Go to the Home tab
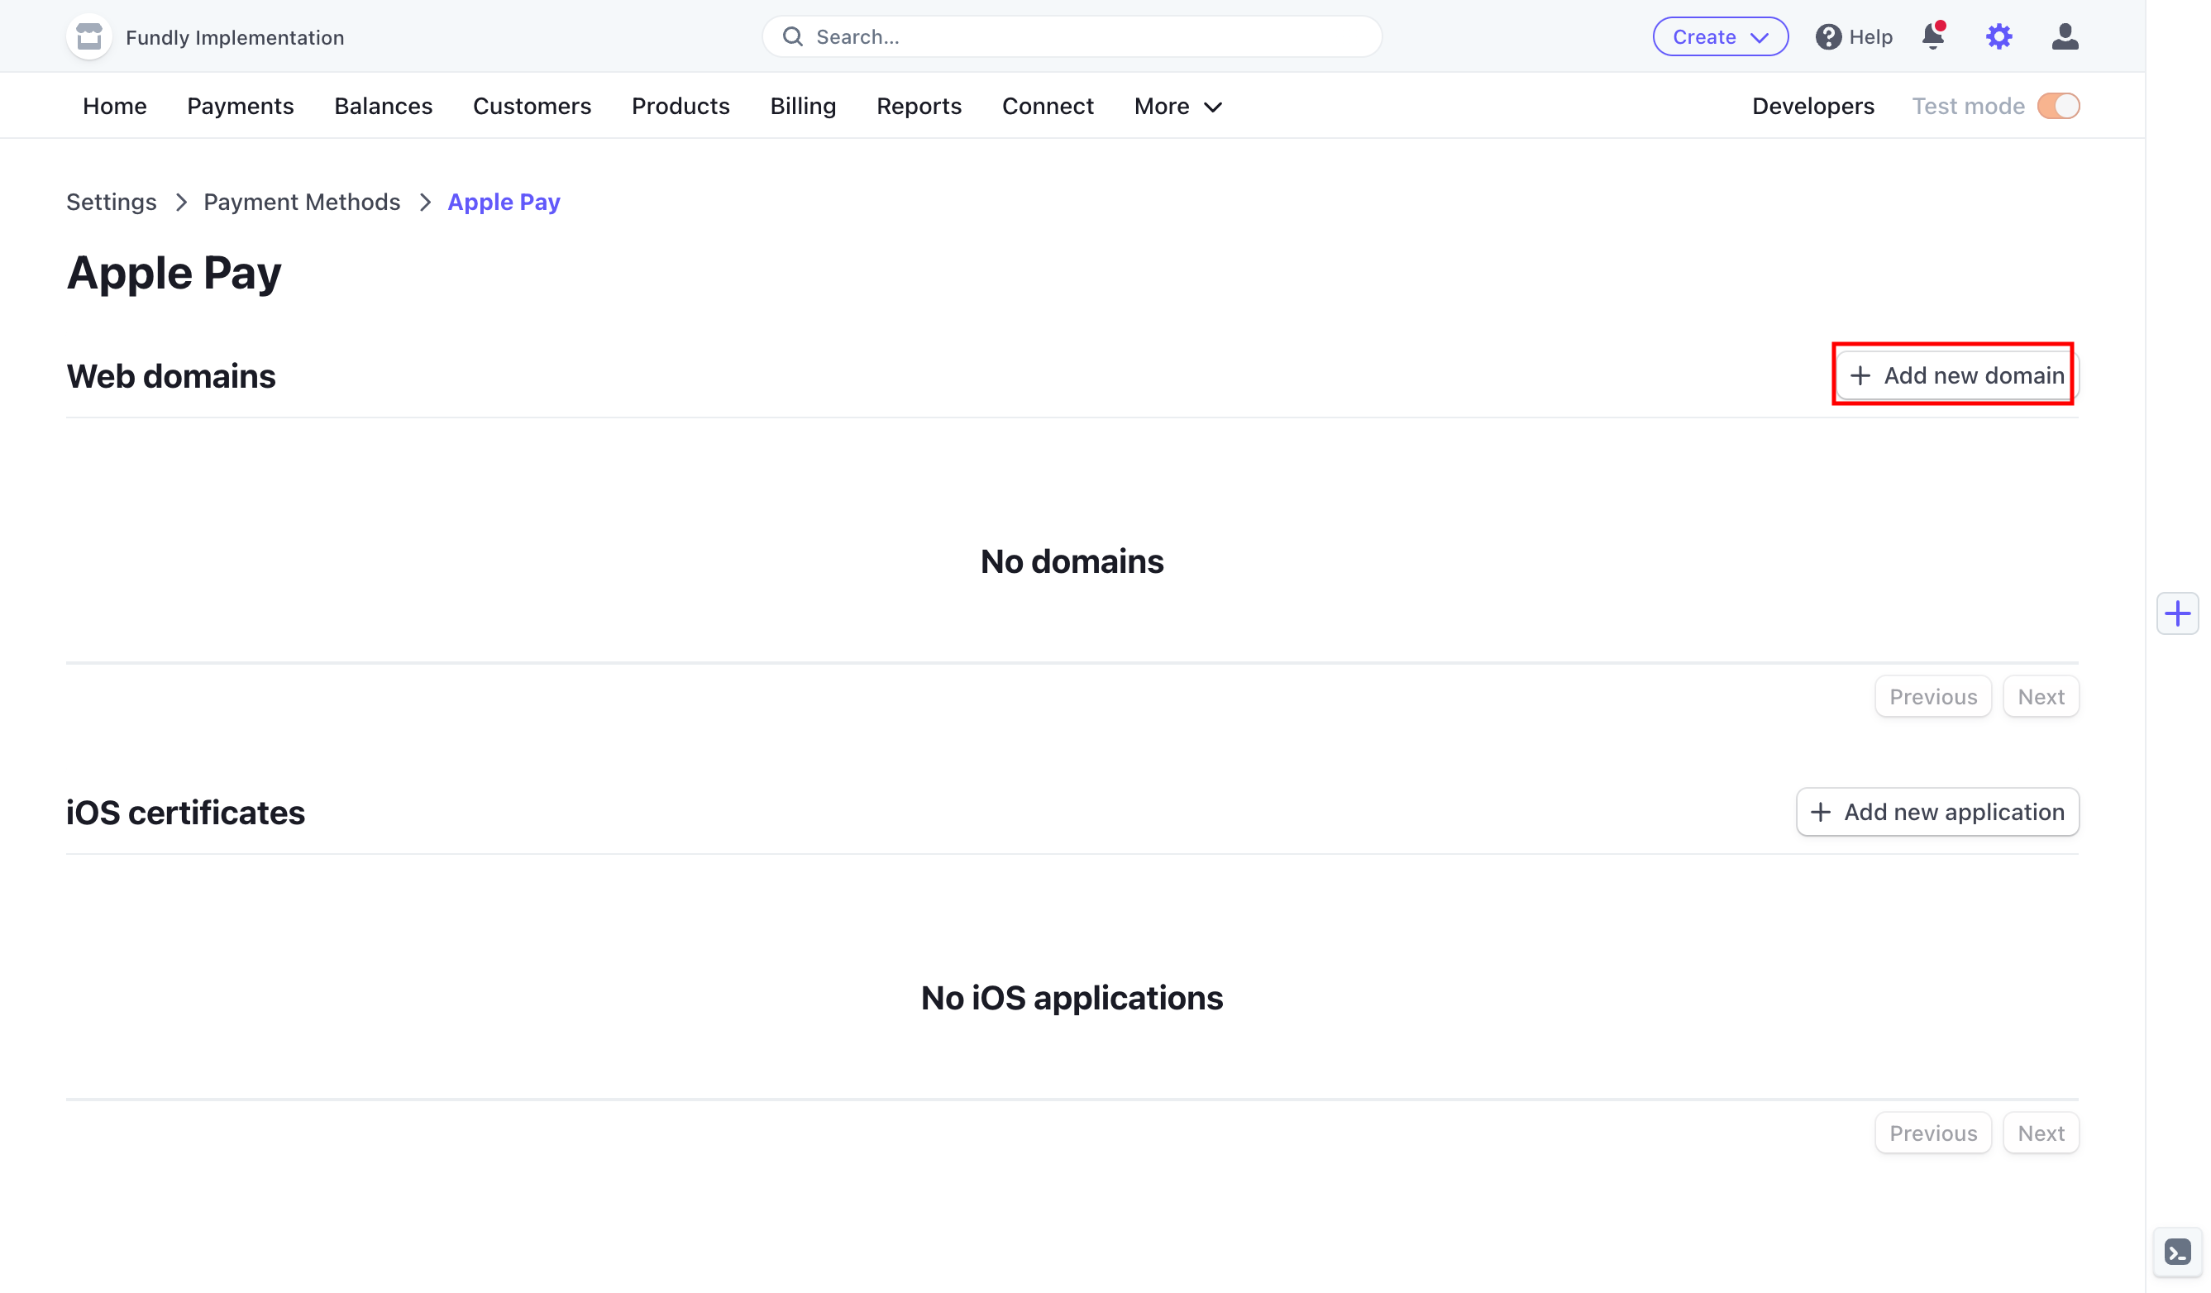 click(115, 106)
